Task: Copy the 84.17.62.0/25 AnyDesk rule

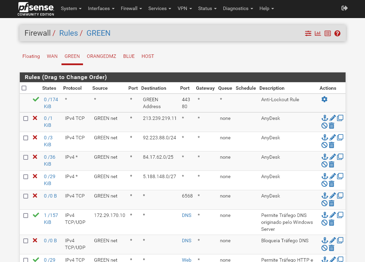Action: coord(340,157)
